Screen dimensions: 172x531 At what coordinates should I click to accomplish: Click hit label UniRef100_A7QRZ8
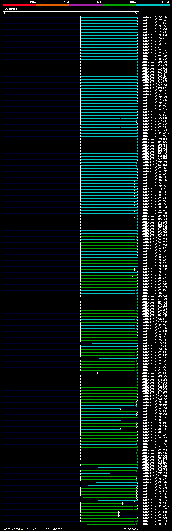154,112
